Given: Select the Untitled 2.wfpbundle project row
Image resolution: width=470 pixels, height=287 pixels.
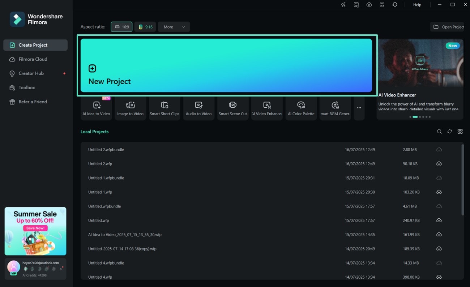Looking at the screenshot, I should [x=270, y=150].
